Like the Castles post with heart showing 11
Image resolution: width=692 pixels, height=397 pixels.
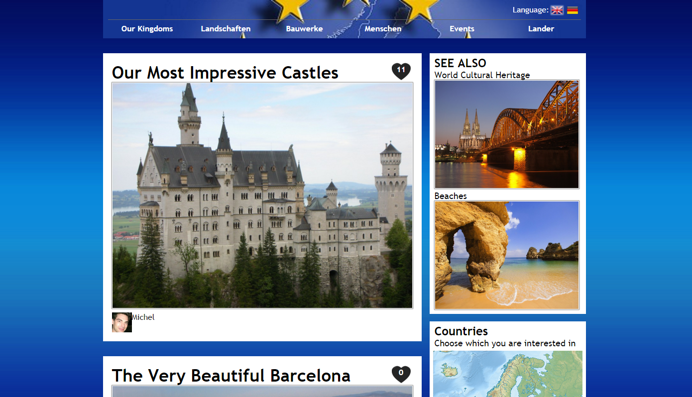(x=401, y=72)
